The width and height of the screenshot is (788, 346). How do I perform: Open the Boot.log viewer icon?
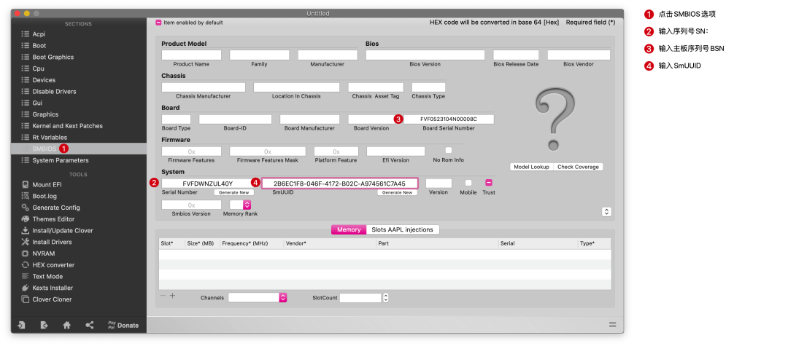[25, 196]
